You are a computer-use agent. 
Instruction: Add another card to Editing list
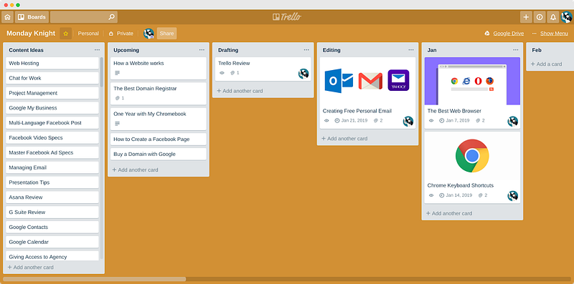coord(344,139)
